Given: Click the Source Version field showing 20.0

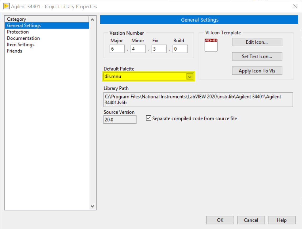Looking at the screenshot, I should [x=120, y=119].
